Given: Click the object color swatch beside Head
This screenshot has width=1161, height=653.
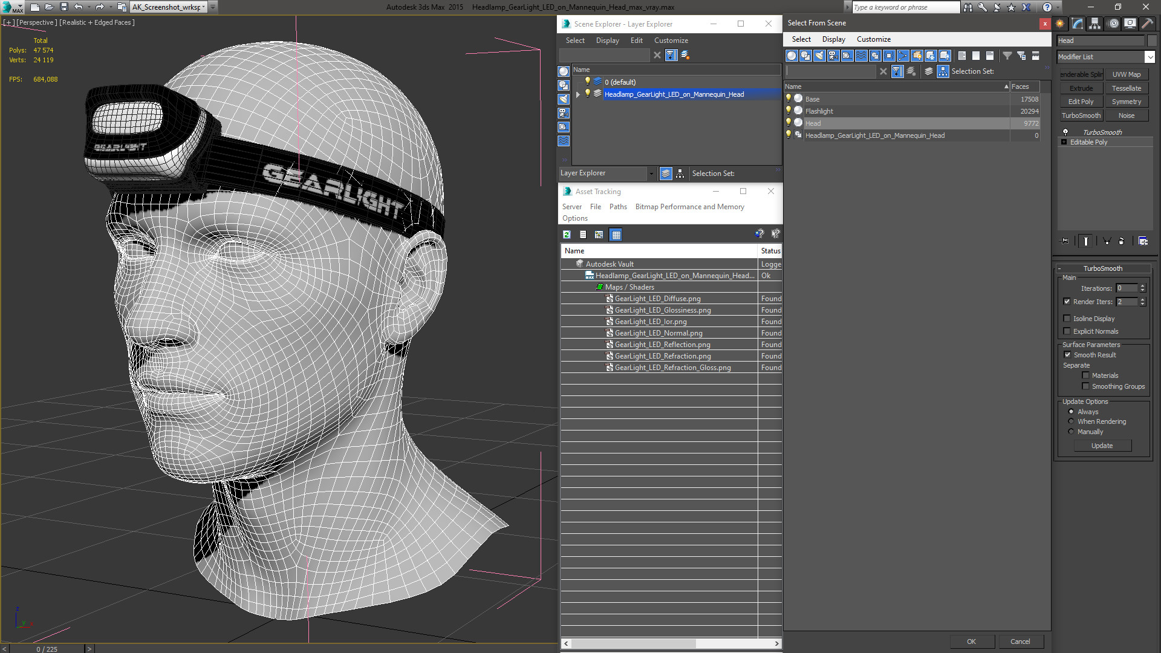Looking at the screenshot, I should click(1152, 41).
